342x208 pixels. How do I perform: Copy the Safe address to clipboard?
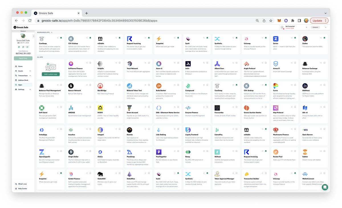tap(23, 47)
